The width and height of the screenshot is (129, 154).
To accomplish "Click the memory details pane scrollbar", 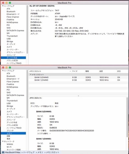I will pyautogui.click(x=127, y=117).
